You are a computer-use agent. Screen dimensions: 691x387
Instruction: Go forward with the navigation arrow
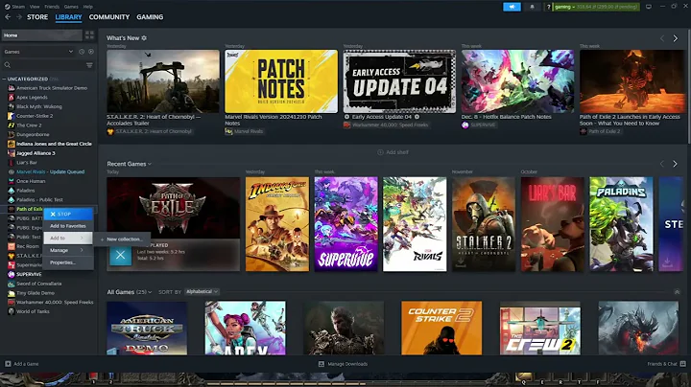(x=19, y=17)
